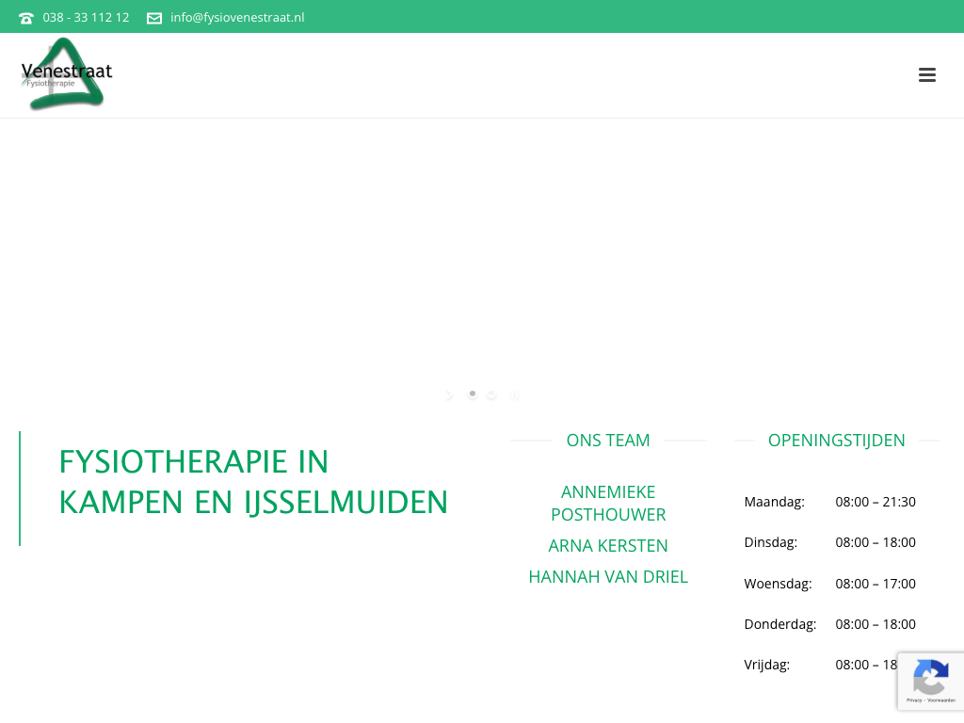
Task: Click the Venestraat Fysiotherapie logo
Action: point(66,74)
